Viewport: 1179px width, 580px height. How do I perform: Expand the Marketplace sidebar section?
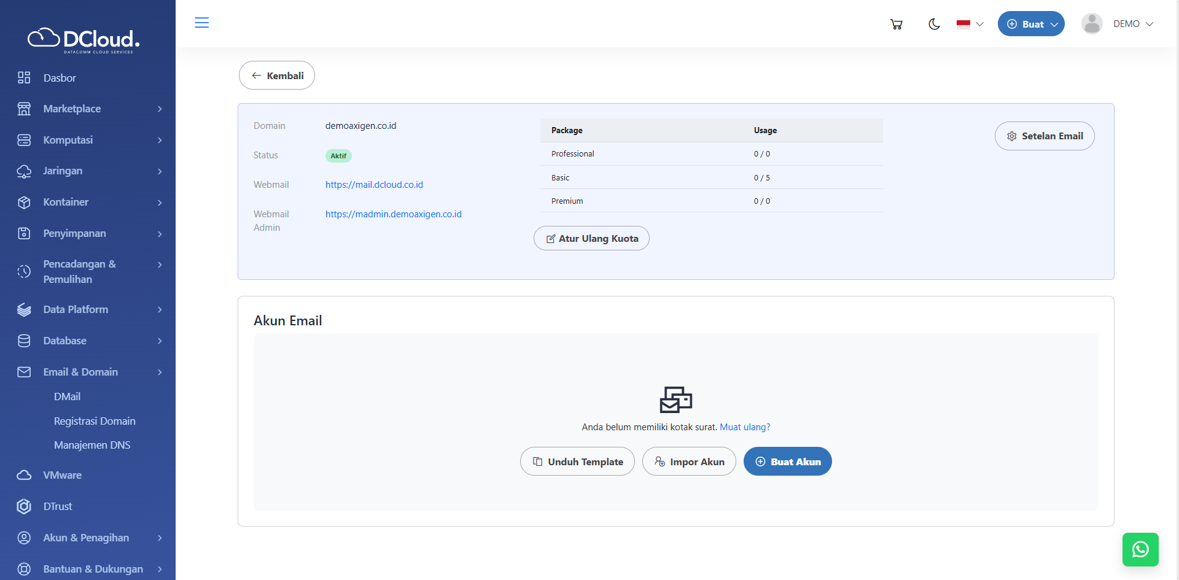coord(89,109)
